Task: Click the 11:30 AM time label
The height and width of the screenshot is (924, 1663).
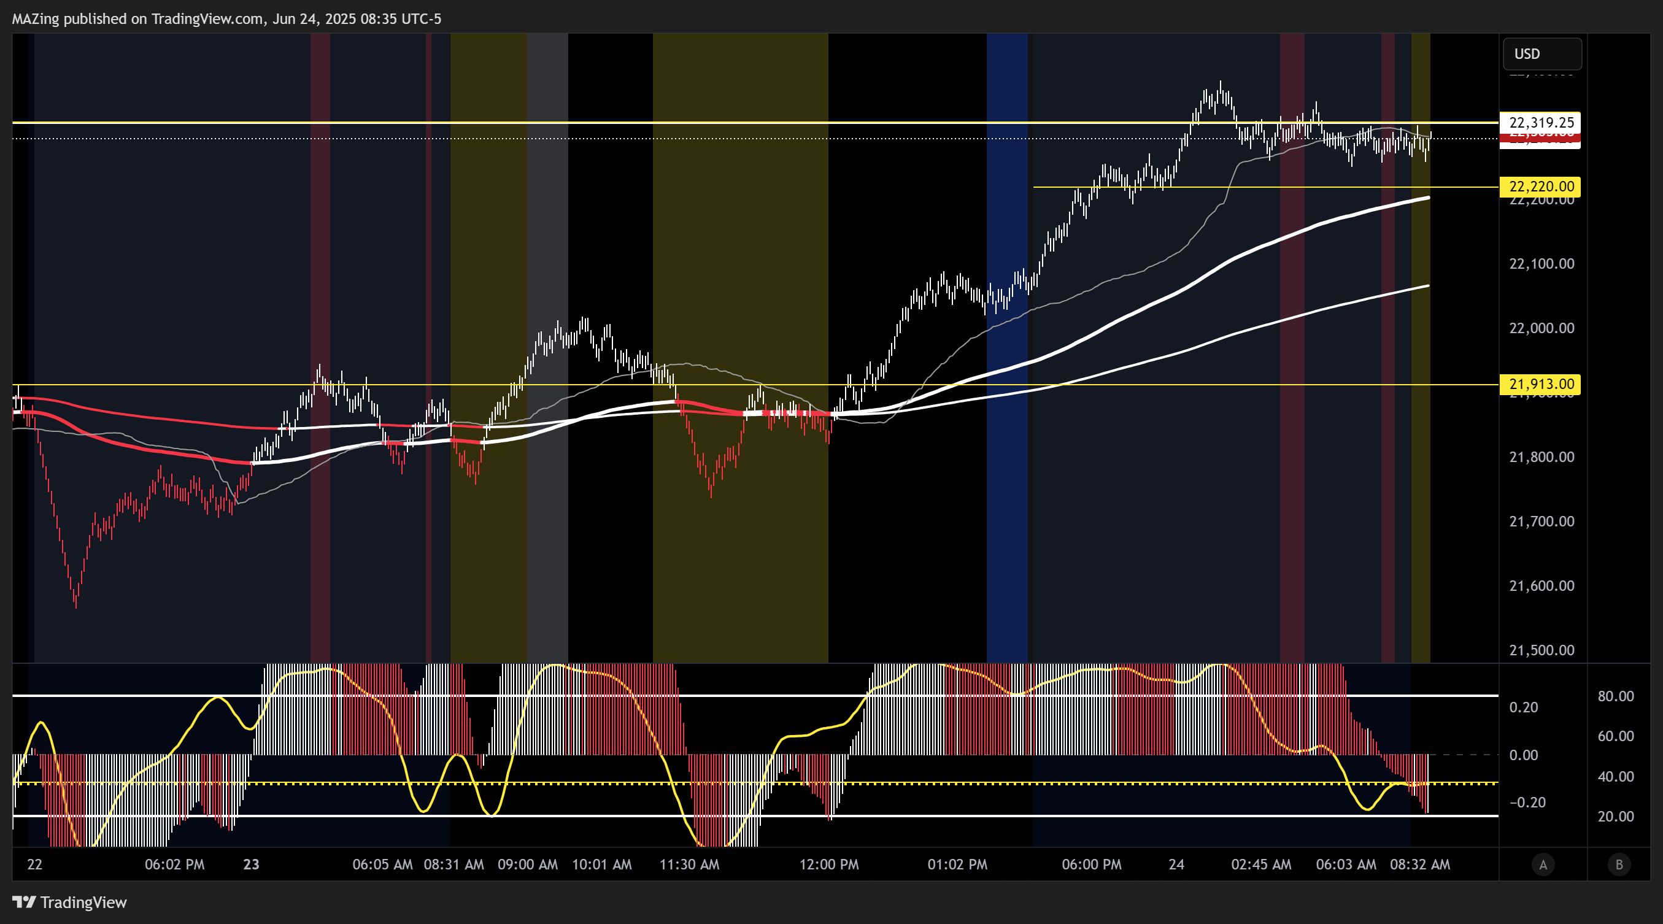Action: (x=689, y=864)
